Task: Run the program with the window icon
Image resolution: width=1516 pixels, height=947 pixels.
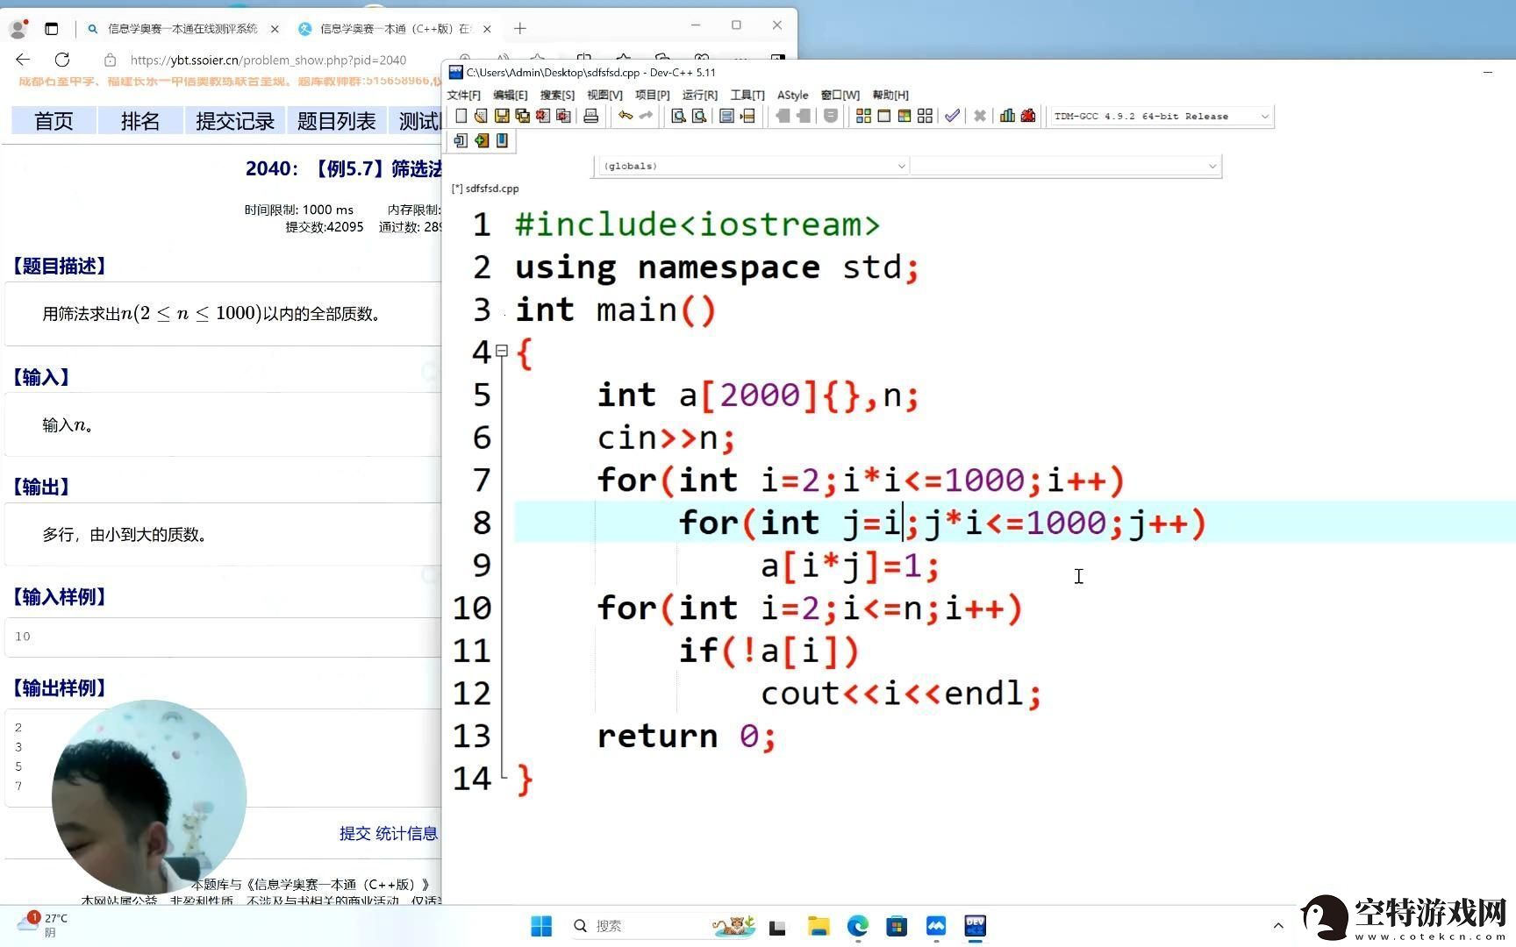Action: click(884, 116)
